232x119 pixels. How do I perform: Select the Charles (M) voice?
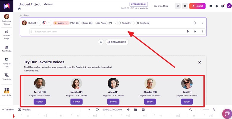click(150, 102)
